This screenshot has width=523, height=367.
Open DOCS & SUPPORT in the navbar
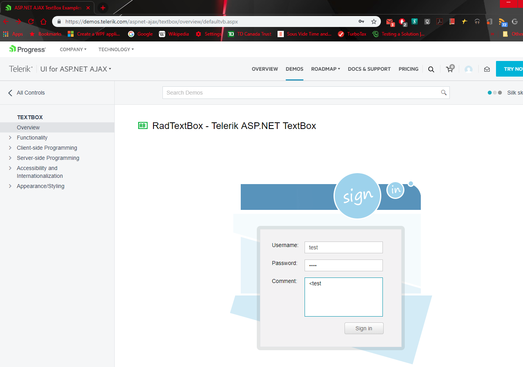(x=369, y=69)
